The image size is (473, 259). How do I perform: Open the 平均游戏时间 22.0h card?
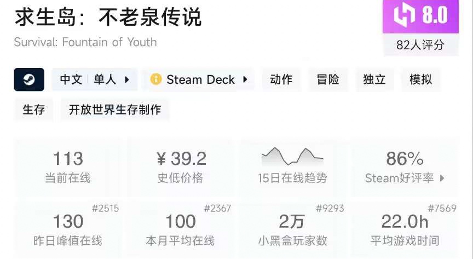pyautogui.click(x=405, y=230)
